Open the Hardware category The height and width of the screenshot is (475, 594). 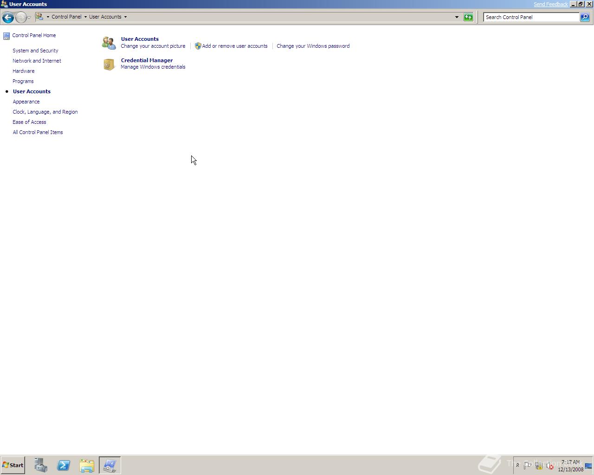click(x=23, y=71)
